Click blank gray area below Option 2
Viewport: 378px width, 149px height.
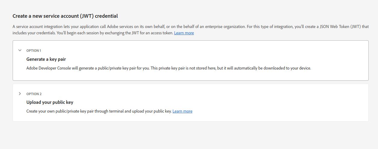[189, 135]
